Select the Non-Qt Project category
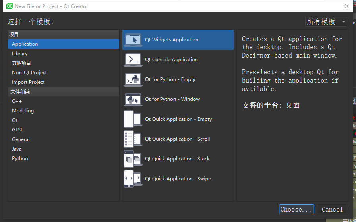The image size is (356, 222). [64, 73]
